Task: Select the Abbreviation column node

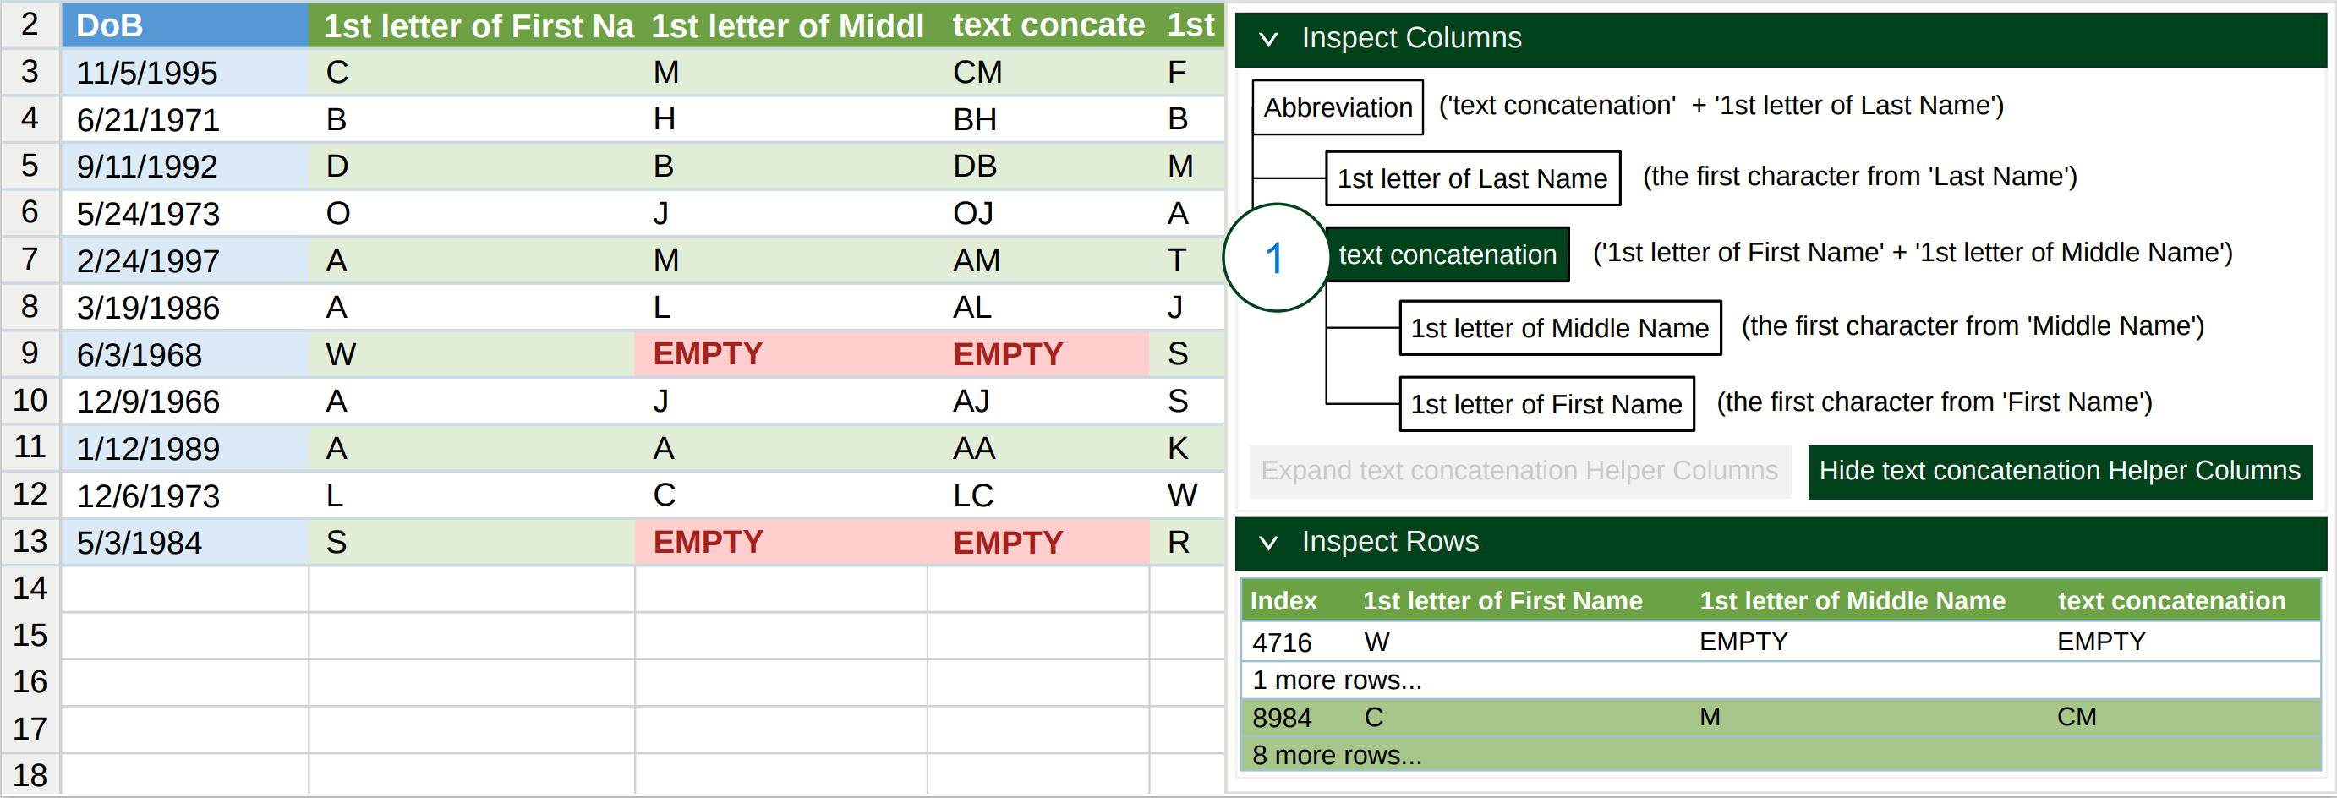Action: [1338, 108]
